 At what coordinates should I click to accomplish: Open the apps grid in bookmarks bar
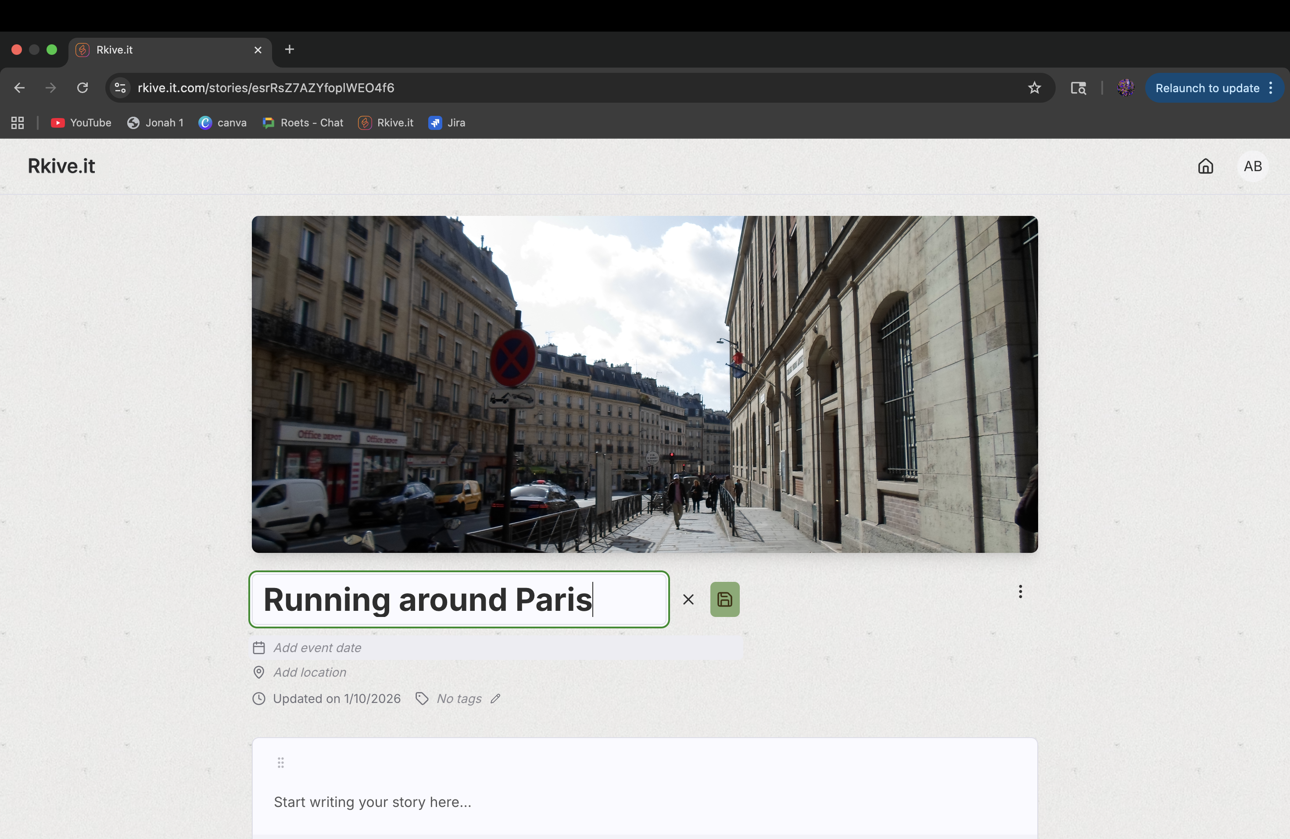18,122
